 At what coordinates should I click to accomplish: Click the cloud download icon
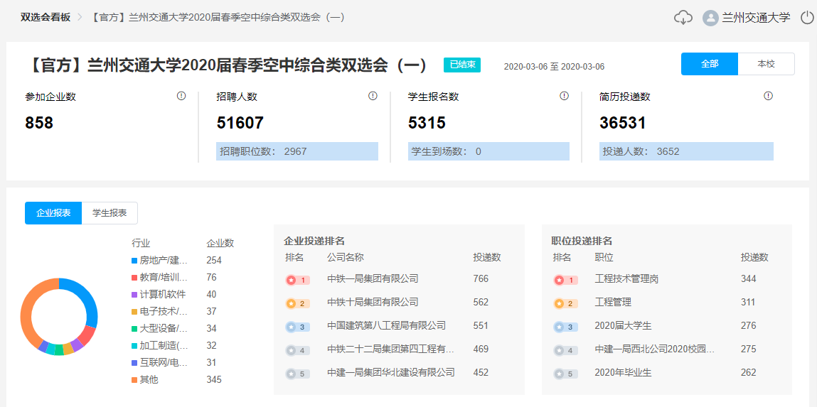[683, 18]
